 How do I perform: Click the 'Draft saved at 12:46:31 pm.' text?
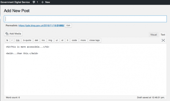151,97
